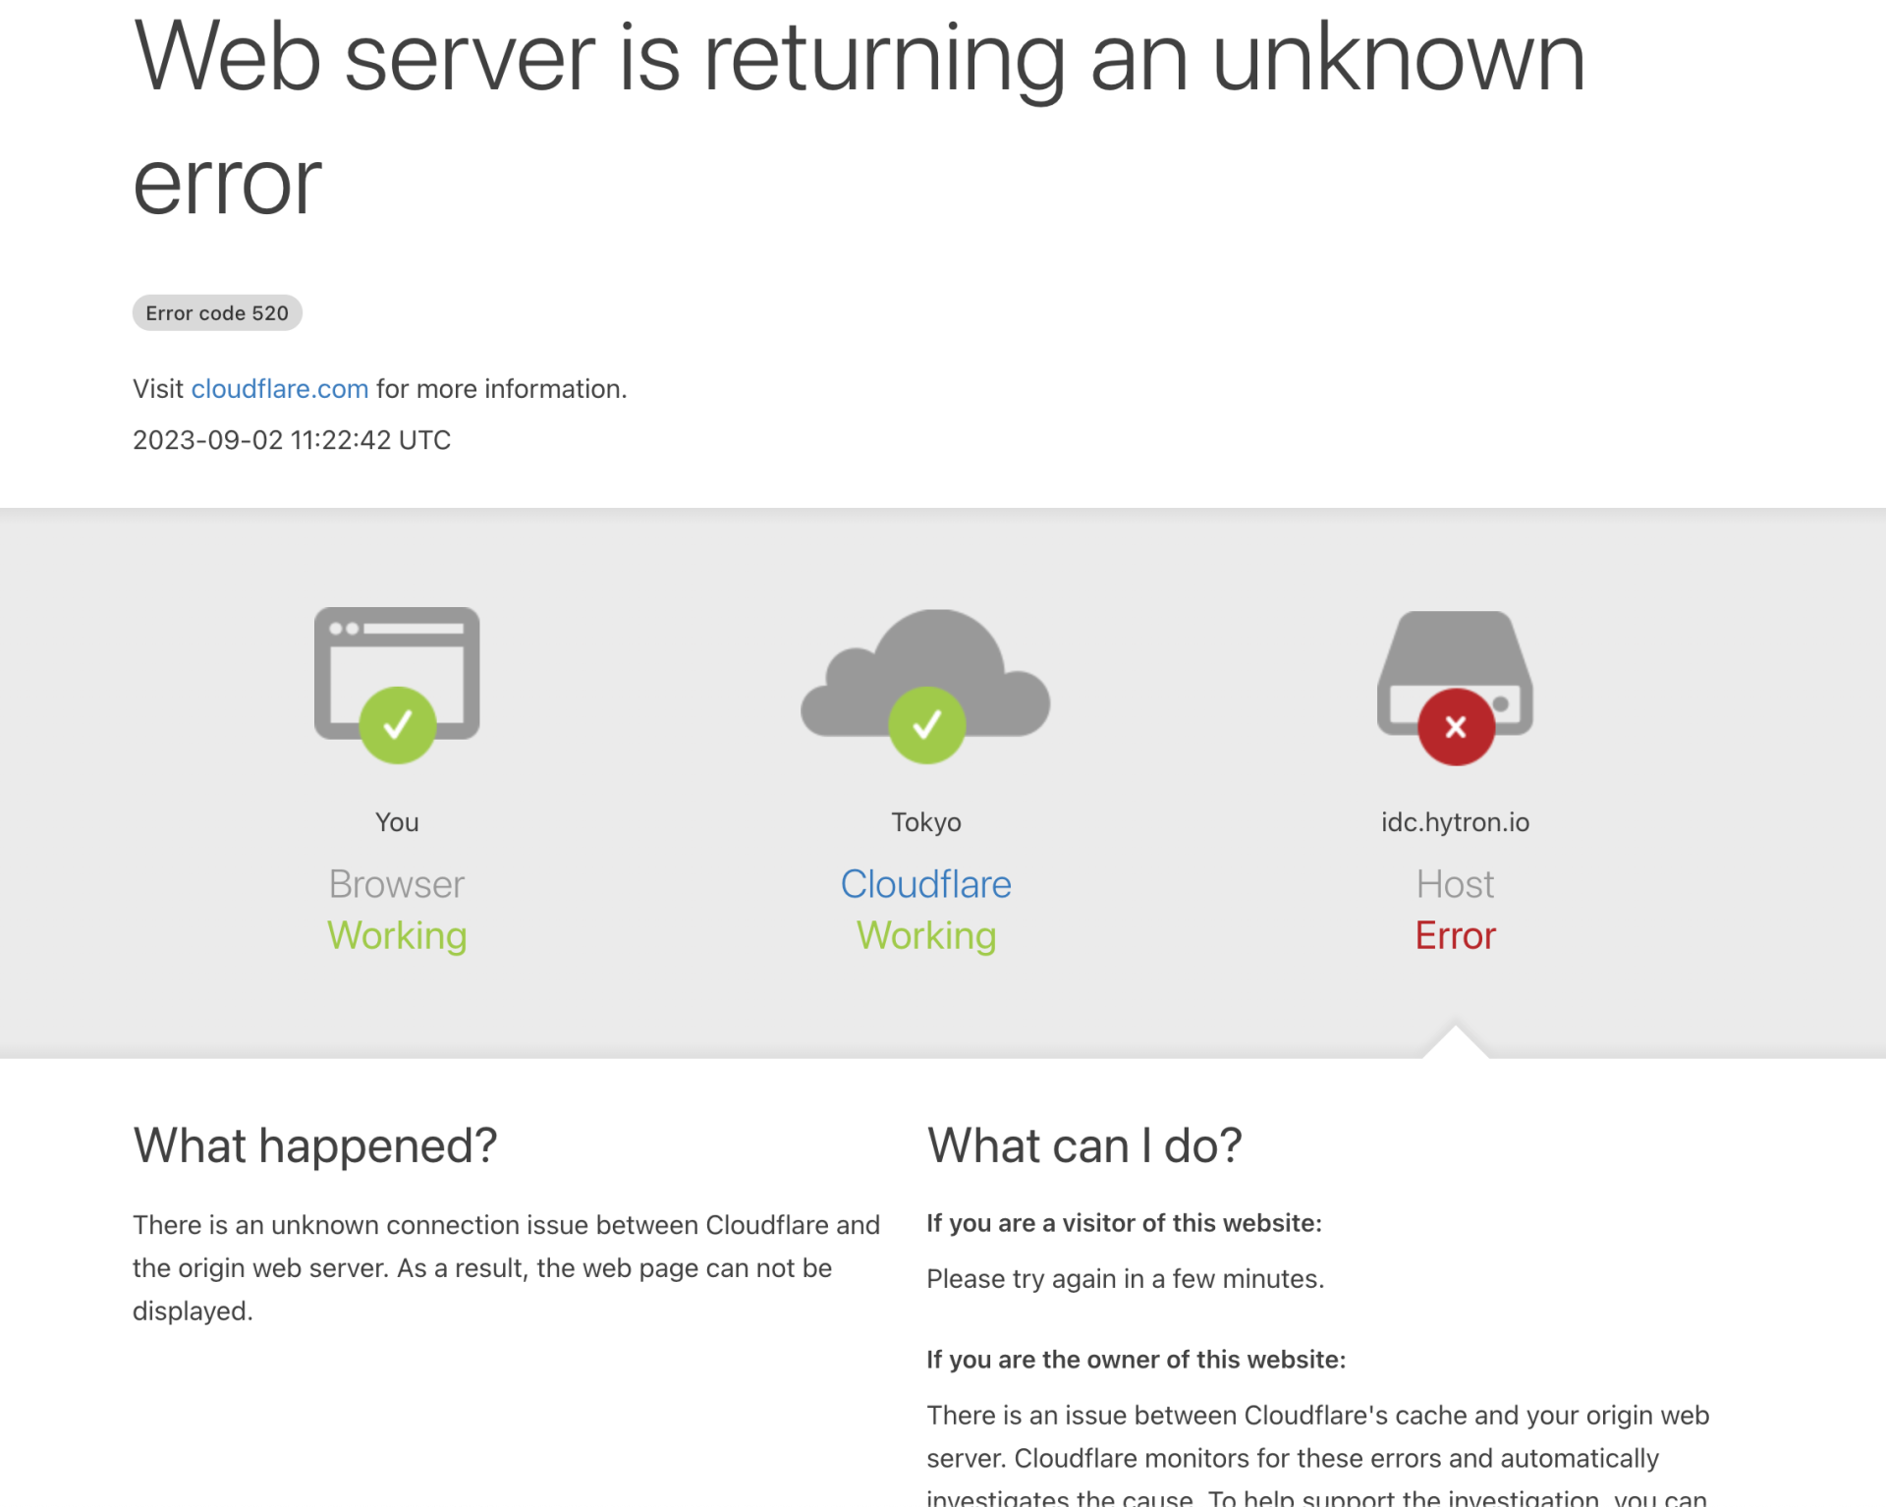This screenshot has width=1886, height=1507.
Task: Click the Tokyo location label
Action: click(x=926, y=822)
